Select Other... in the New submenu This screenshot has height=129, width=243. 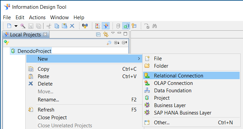(x=191, y=123)
